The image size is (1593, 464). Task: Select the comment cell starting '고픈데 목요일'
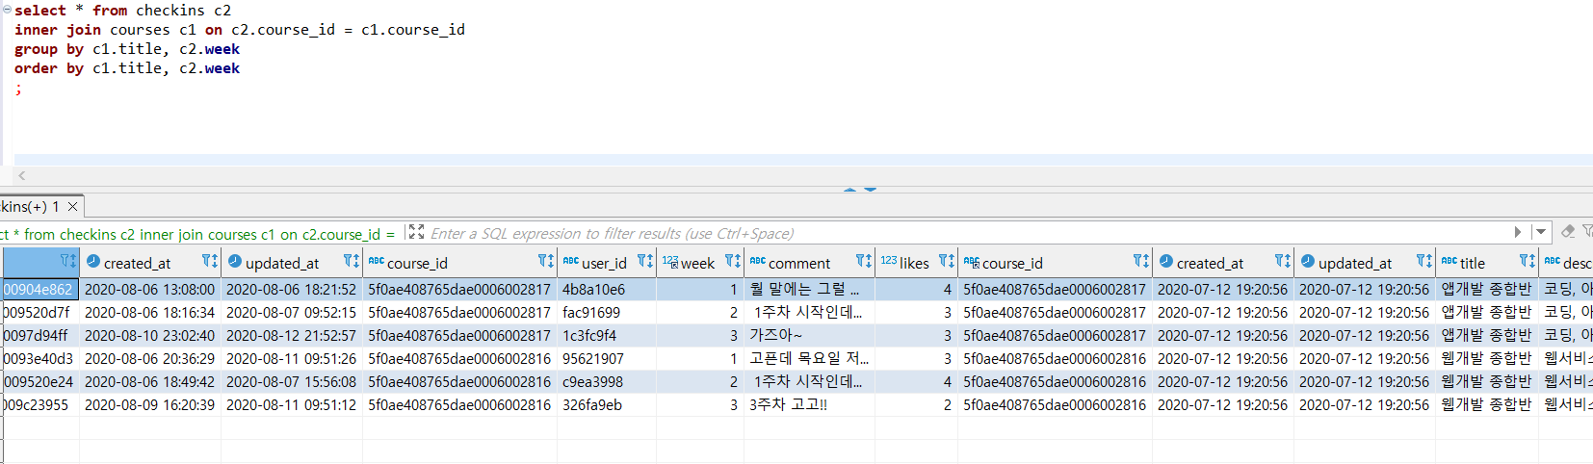[809, 358]
